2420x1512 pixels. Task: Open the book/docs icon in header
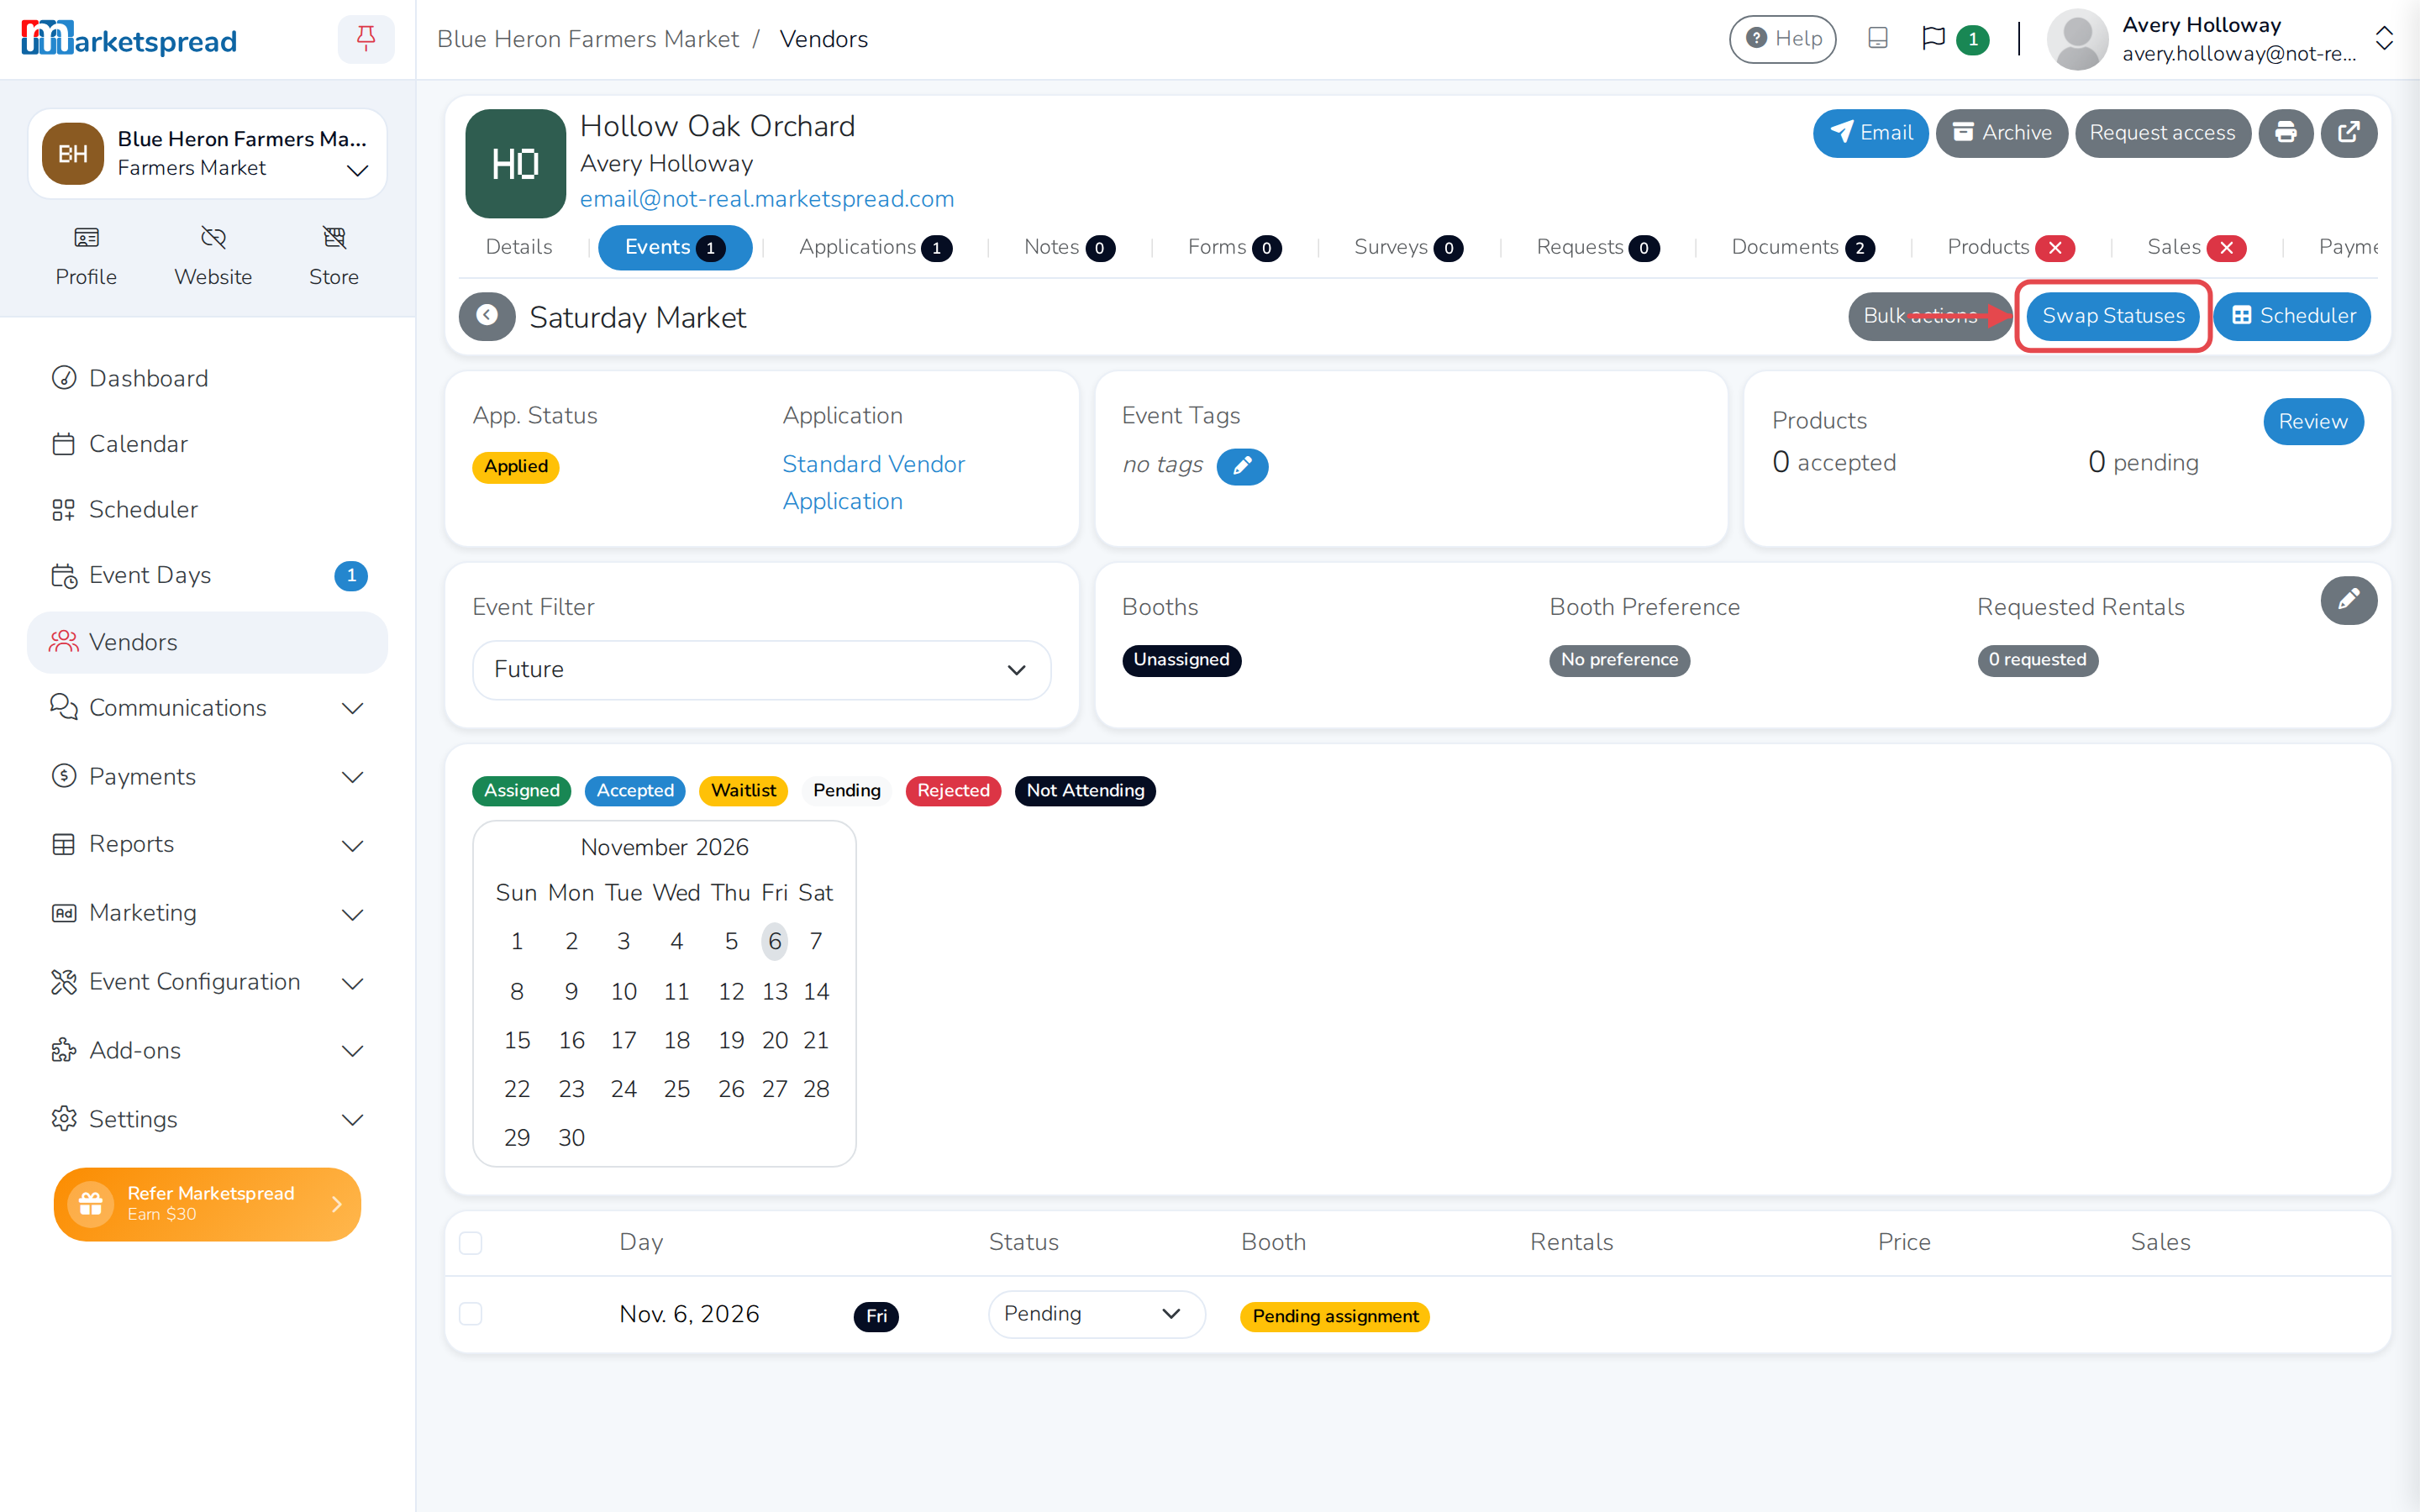(1878, 39)
